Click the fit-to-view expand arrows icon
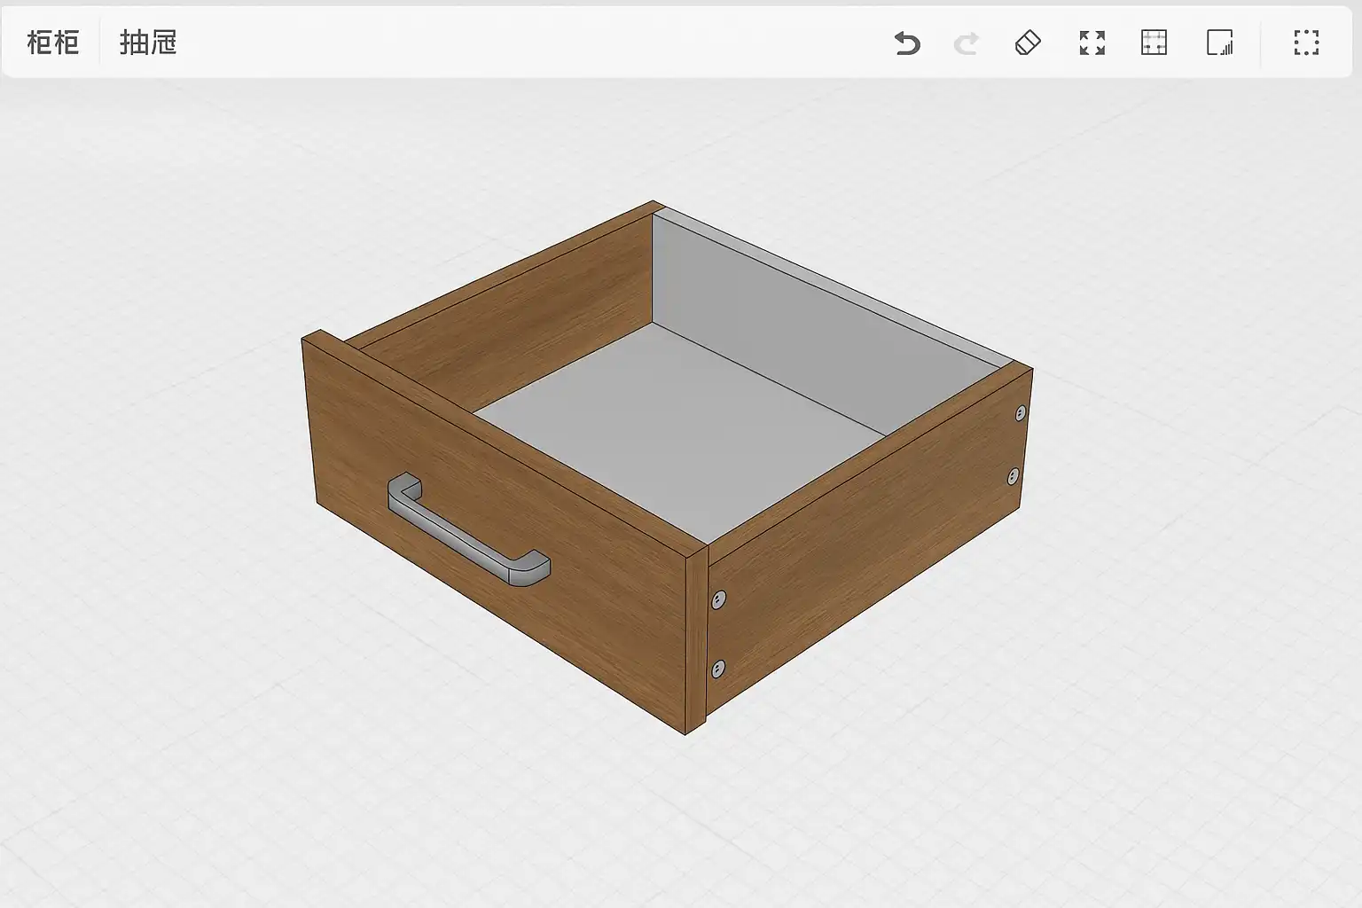This screenshot has height=908, width=1362. 1092,43
